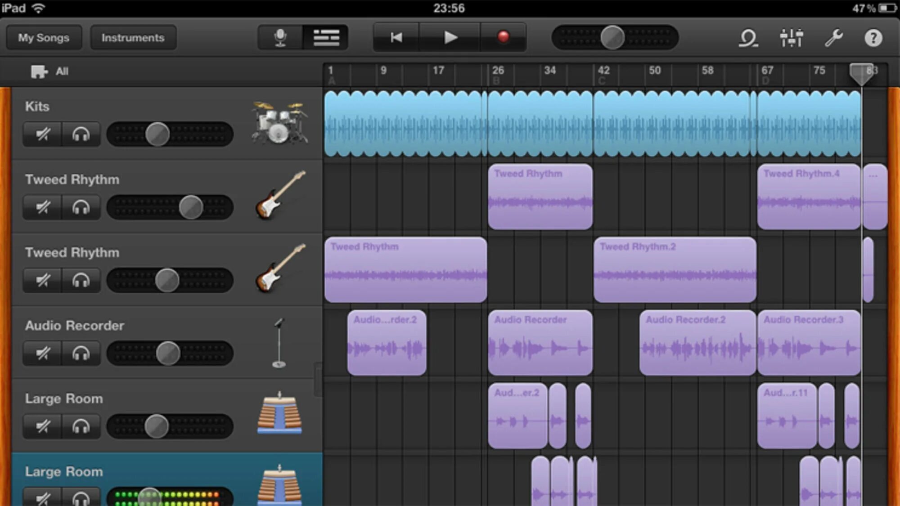Tap the microphone stand icon on Audio Recorder
This screenshot has width=900, height=506.
pos(279,343)
